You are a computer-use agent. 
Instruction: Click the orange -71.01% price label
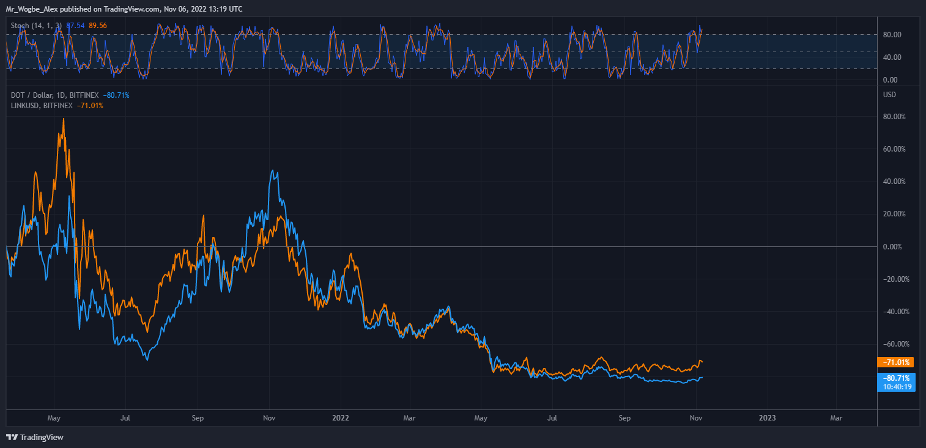[896, 362]
